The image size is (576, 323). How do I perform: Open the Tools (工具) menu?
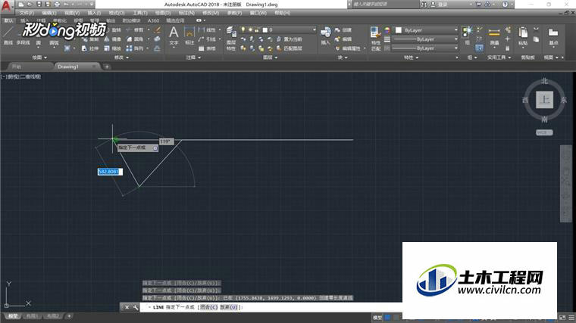click(x=140, y=13)
